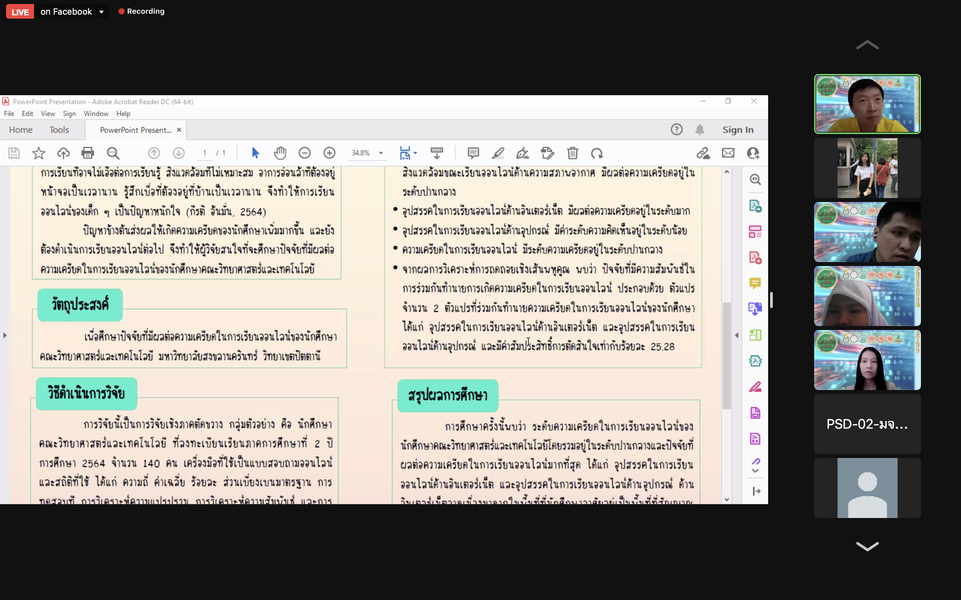This screenshot has height=600, width=961.
Task: Select the highlight text pen tool
Action: [x=498, y=153]
